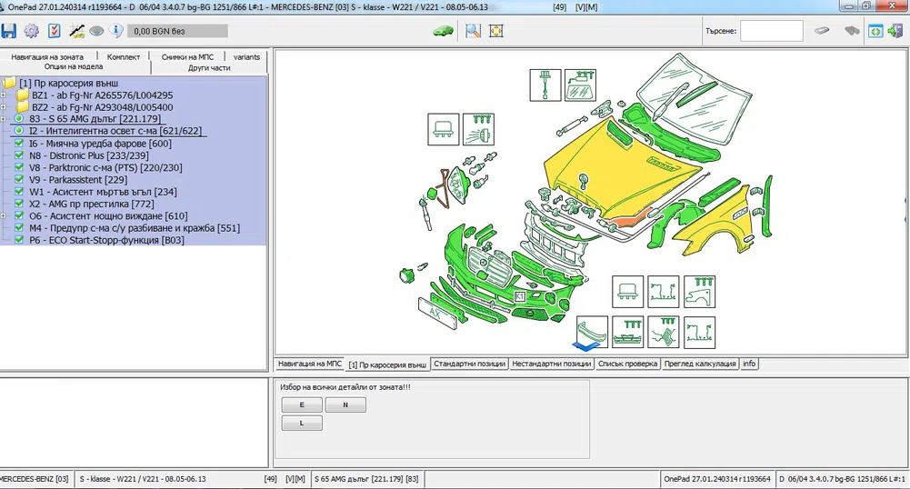This screenshot has height=489, width=910.
Task: Click the L button
Action: point(302,423)
